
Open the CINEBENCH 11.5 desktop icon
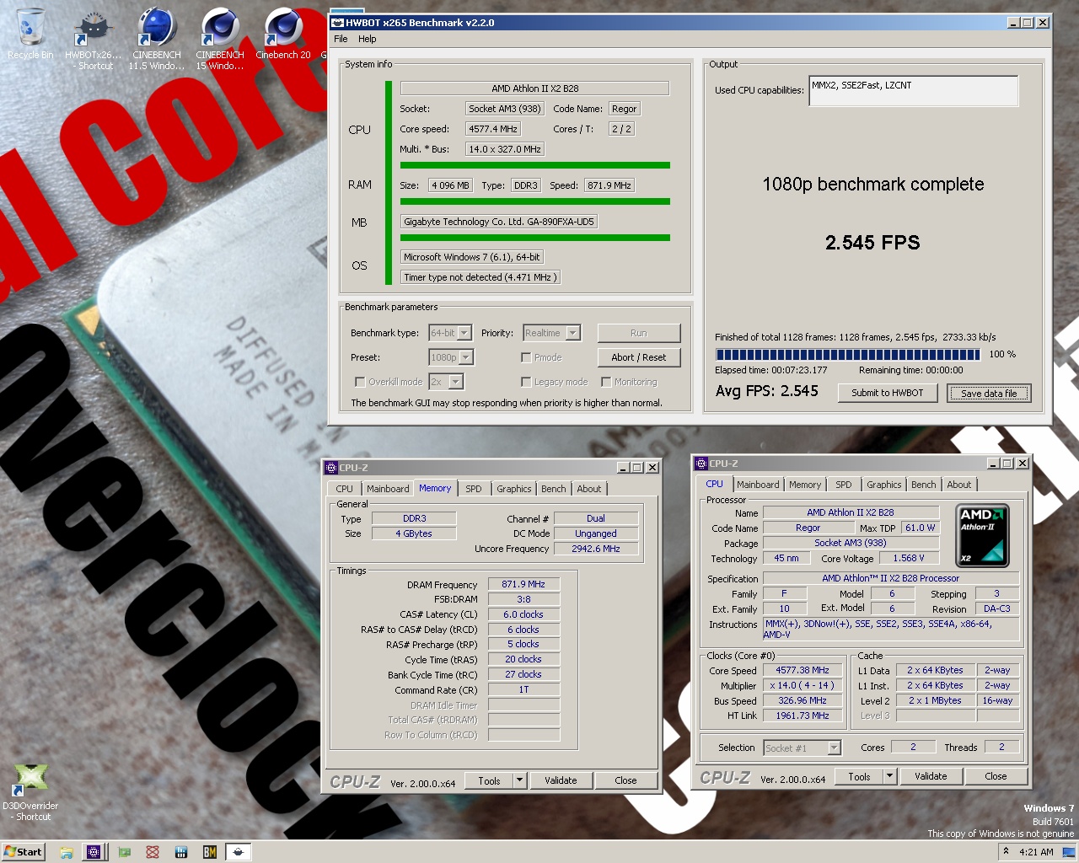click(157, 38)
